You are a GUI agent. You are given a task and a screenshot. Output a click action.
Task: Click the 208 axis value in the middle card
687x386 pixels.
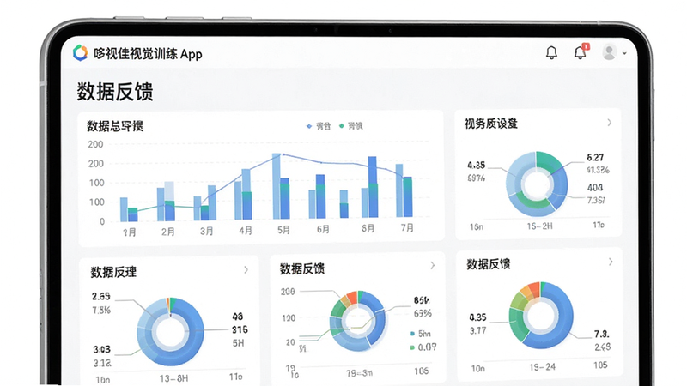[x=288, y=292]
